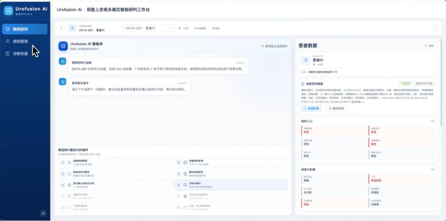The width and height of the screenshot is (446, 221).
Task: Click the 病例资料已加载 message bubble
Action: tap(158, 66)
